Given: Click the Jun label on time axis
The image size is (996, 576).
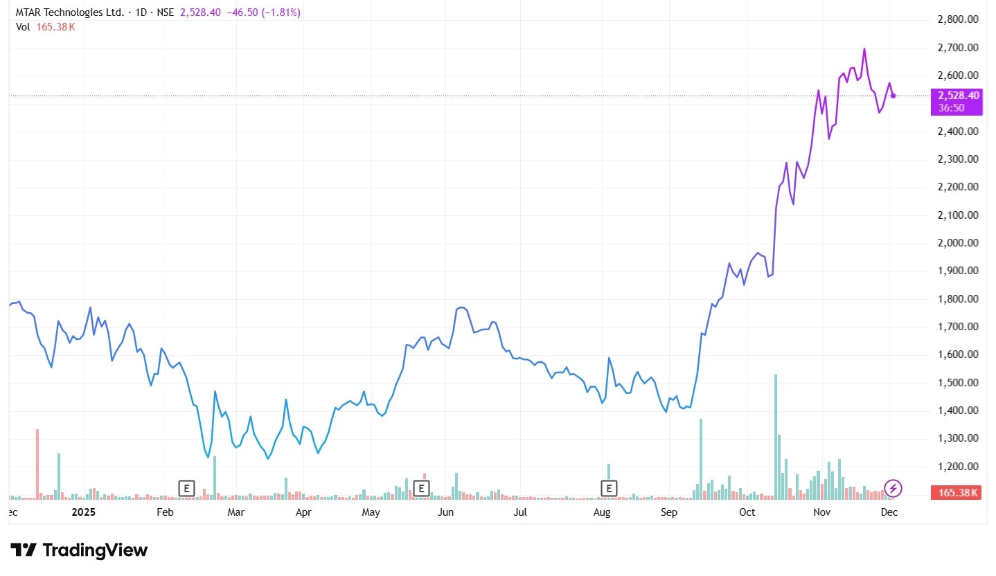Looking at the screenshot, I should [445, 512].
